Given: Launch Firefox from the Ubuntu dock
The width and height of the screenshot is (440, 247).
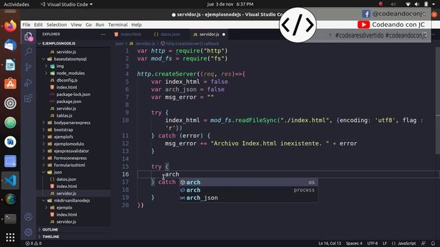Looking at the screenshot, I should 10,26.
